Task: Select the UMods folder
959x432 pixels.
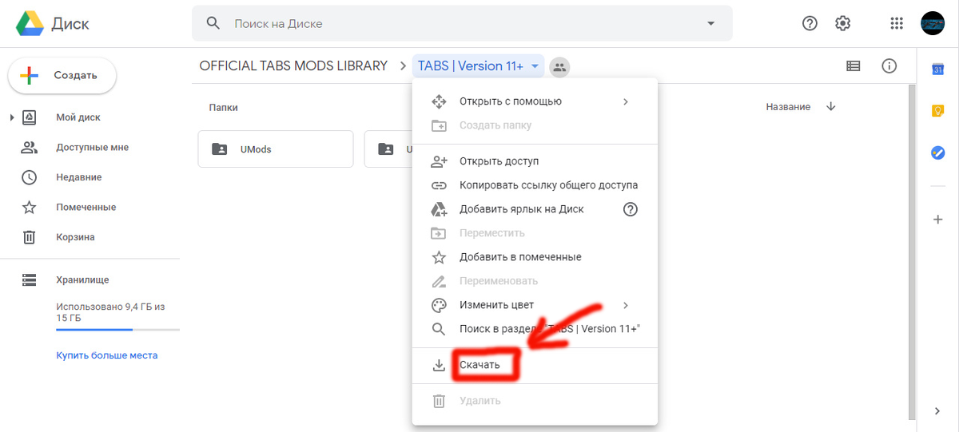Action: pos(276,149)
